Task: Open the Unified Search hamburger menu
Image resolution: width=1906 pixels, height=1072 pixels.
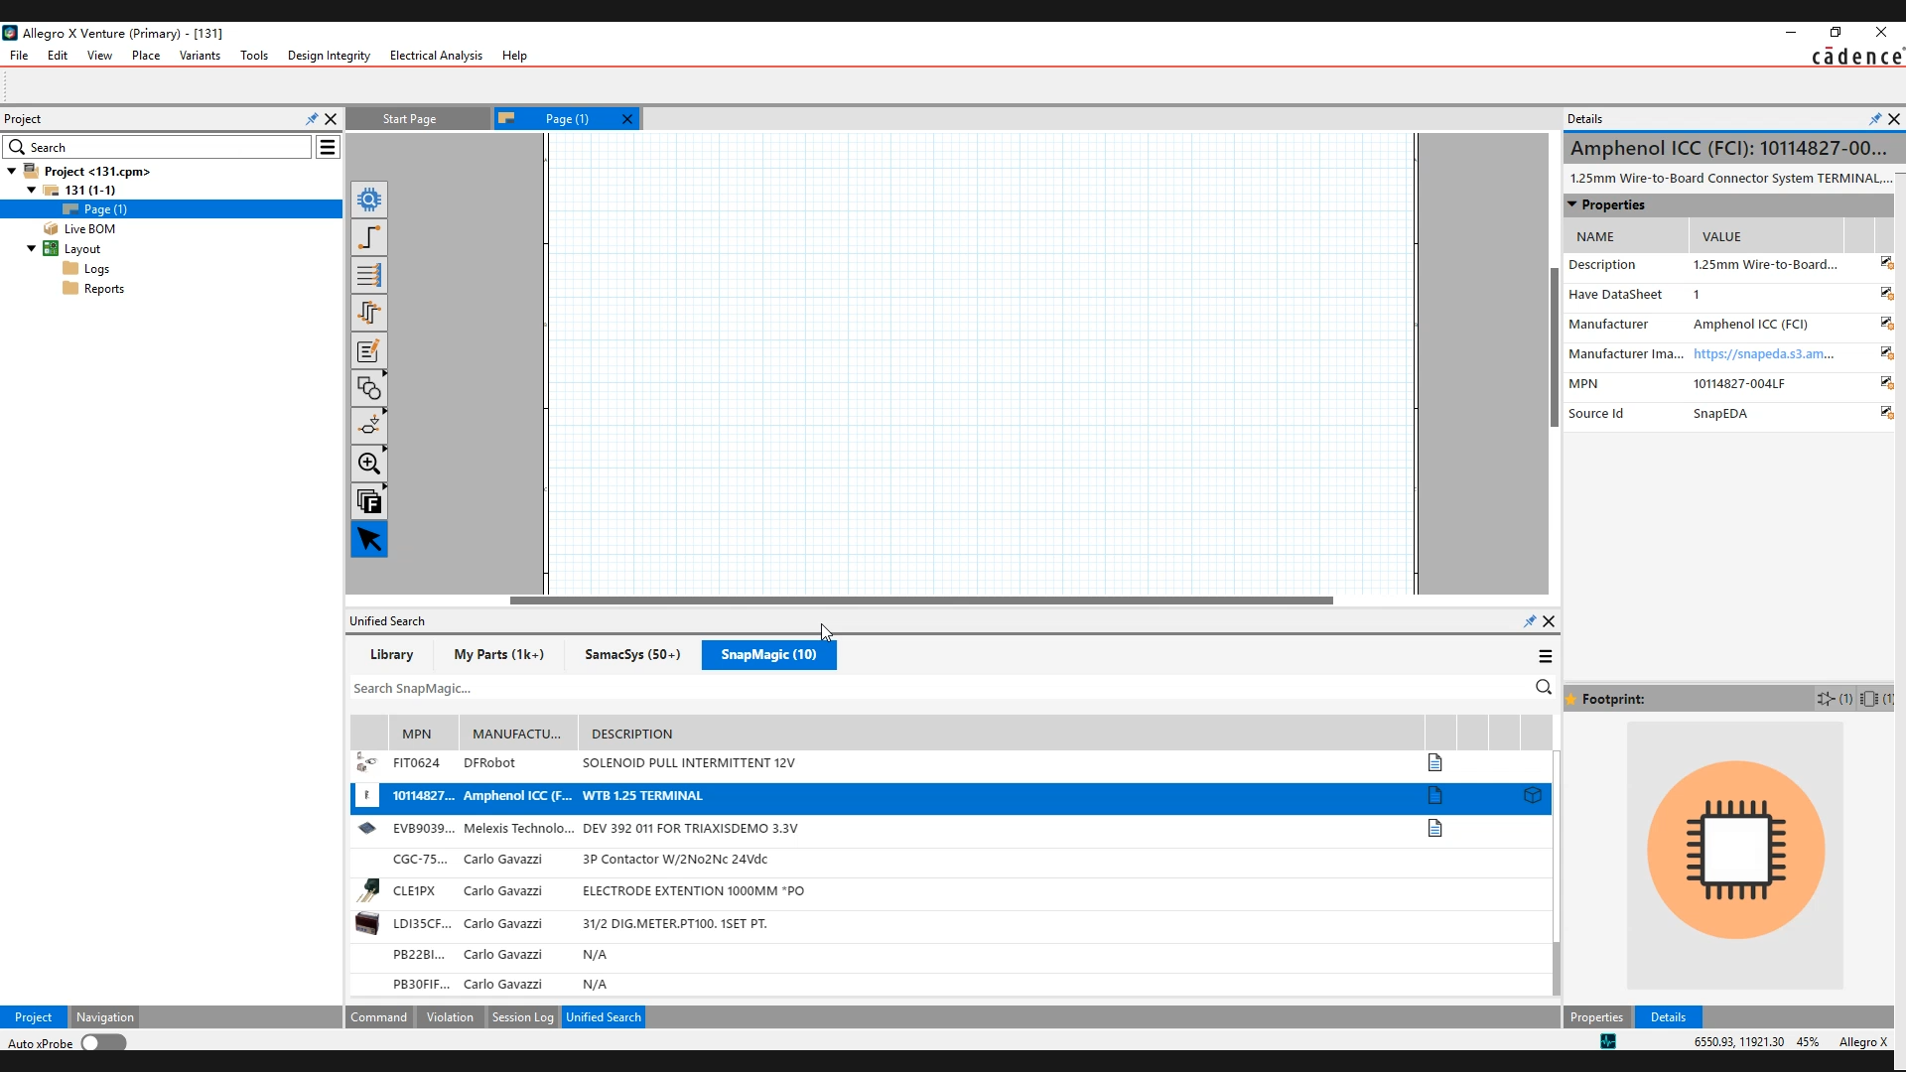Action: click(x=1545, y=656)
